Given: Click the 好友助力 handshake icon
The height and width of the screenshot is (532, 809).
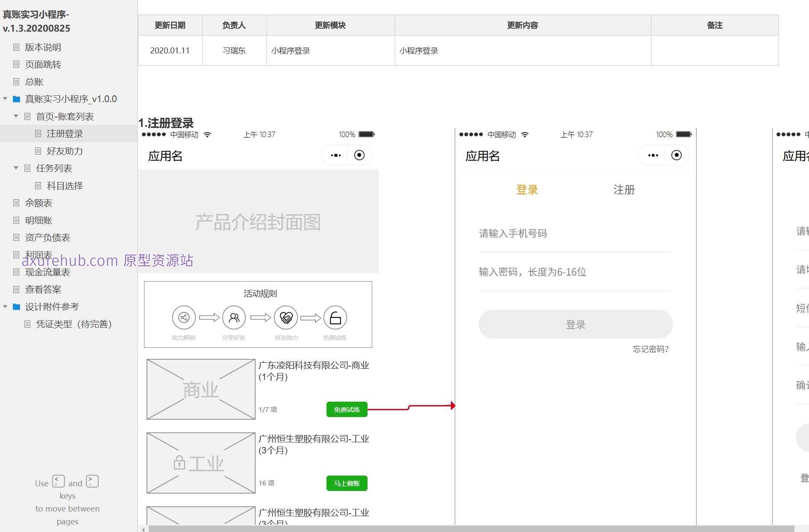Looking at the screenshot, I should click(x=285, y=317).
